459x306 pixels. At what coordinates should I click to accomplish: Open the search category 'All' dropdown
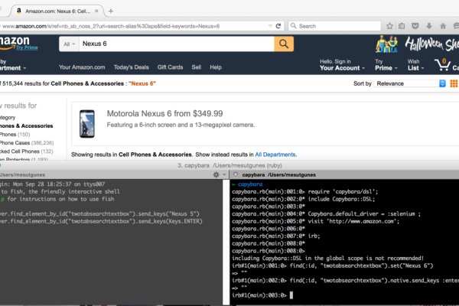pyautogui.click(x=70, y=44)
